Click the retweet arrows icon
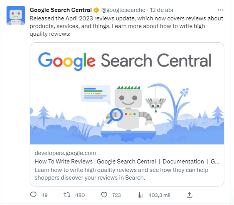 [x=67, y=195]
